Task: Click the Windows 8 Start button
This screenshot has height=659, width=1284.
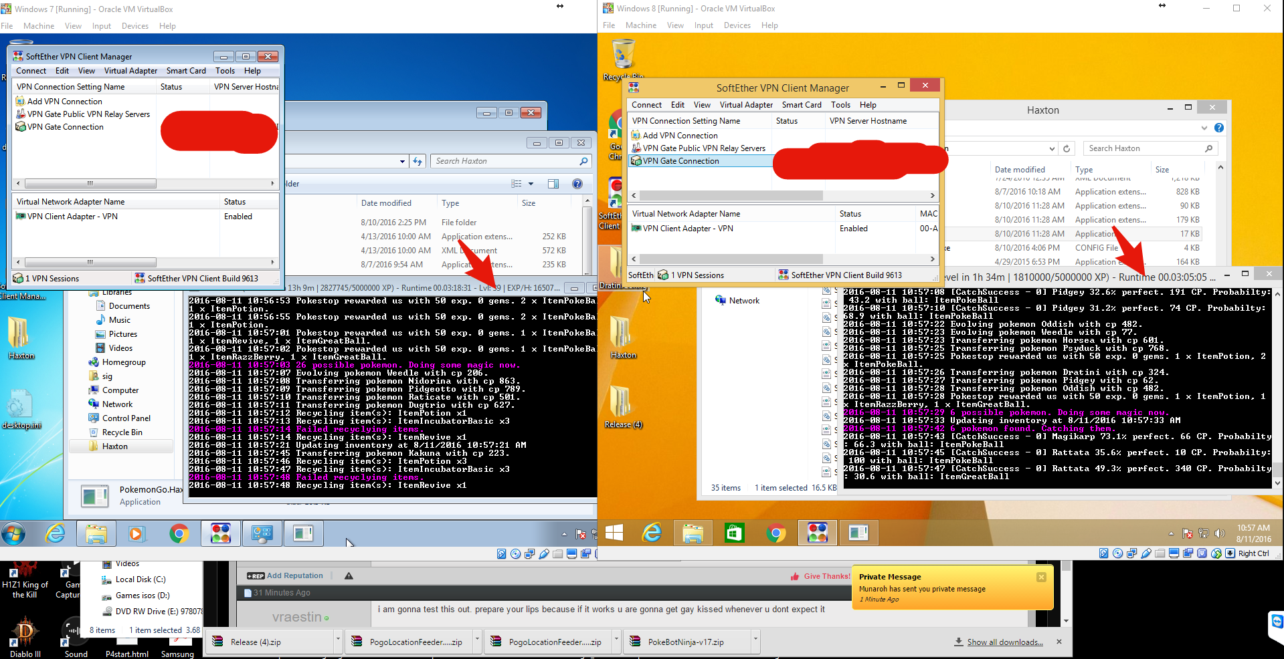Action: coord(614,533)
